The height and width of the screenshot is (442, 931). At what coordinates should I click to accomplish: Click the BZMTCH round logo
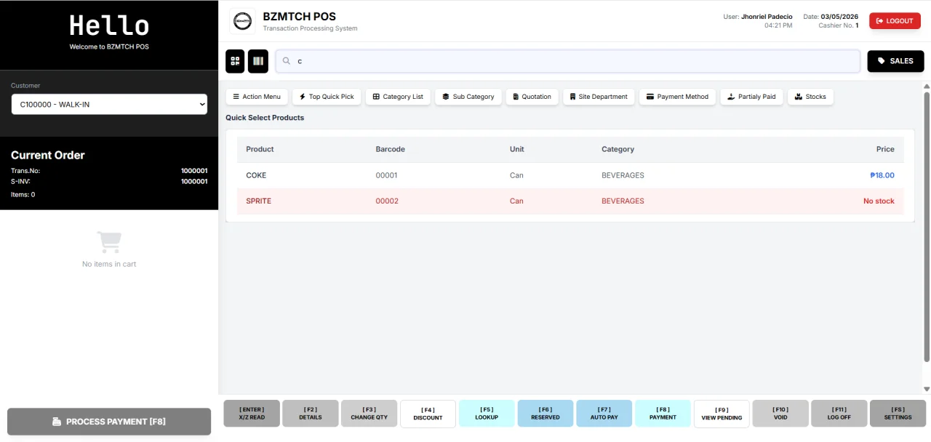coord(242,21)
